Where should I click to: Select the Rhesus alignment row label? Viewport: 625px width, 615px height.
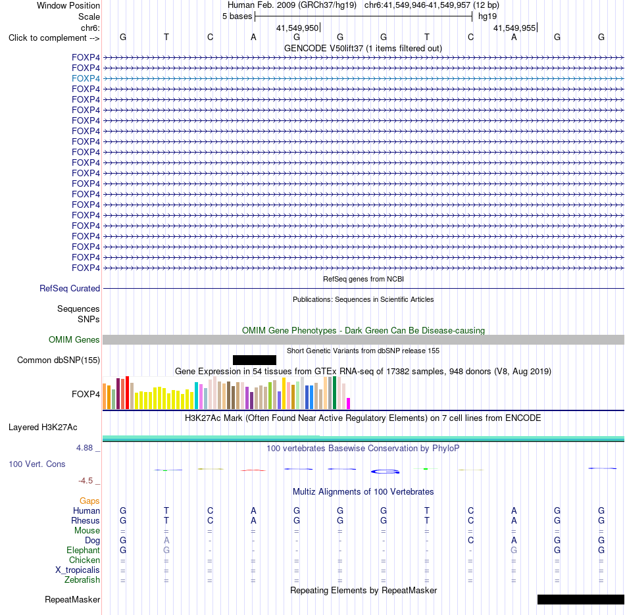tap(86, 520)
